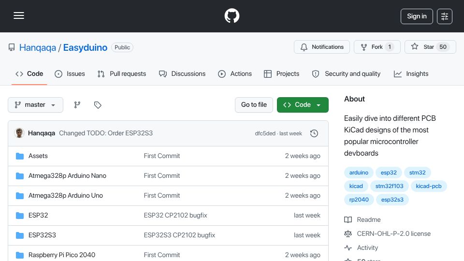This screenshot has width=464, height=261.
Task: Go to GitHub homepage via Octocat logo
Action: [232, 15]
